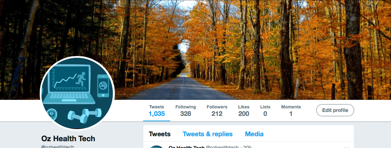This screenshot has height=148, width=391.
Task: Select the Media tab
Action: [254, 134]
